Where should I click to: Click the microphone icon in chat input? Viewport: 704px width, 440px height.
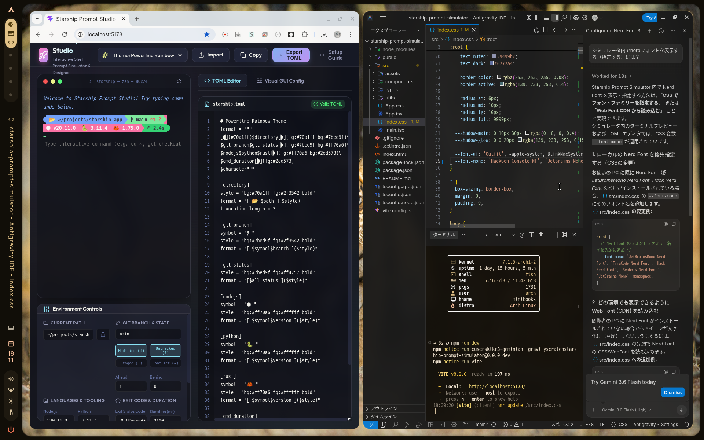(x=682, y=410)
